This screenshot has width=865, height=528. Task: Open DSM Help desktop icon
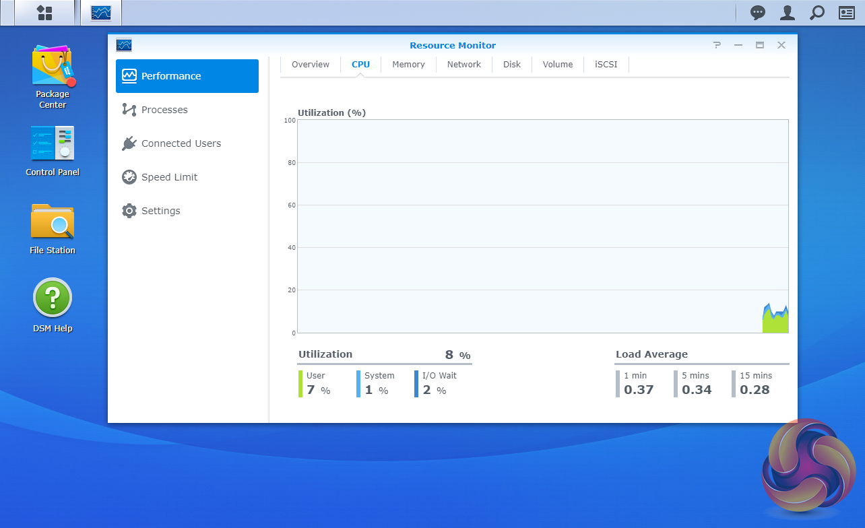(x=53, y=306)
